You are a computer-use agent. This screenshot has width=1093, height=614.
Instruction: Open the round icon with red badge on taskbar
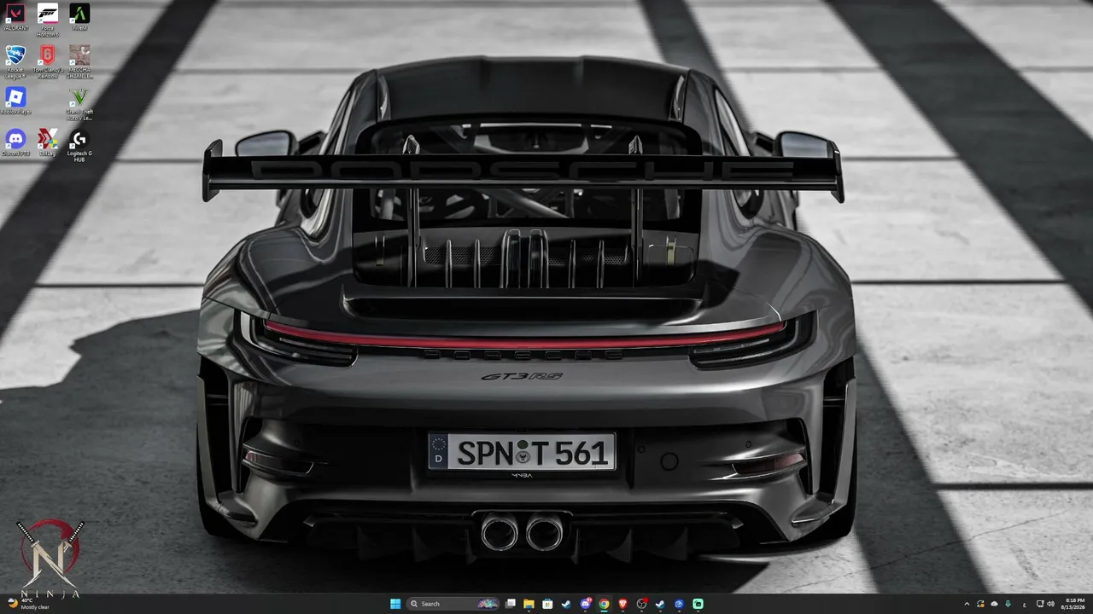pyautogui.click(x=642, y=604)
